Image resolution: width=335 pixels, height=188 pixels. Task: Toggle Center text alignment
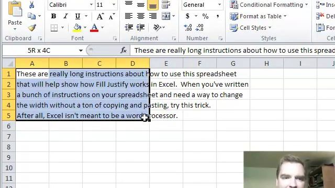point(141,16)
